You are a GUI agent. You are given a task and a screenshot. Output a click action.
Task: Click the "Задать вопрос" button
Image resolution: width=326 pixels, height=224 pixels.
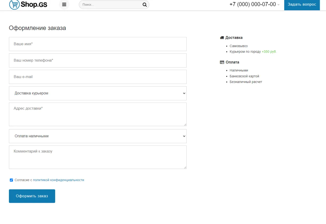coord(302,5)
